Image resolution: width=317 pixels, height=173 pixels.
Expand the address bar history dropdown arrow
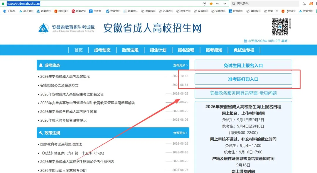[225, 4]
